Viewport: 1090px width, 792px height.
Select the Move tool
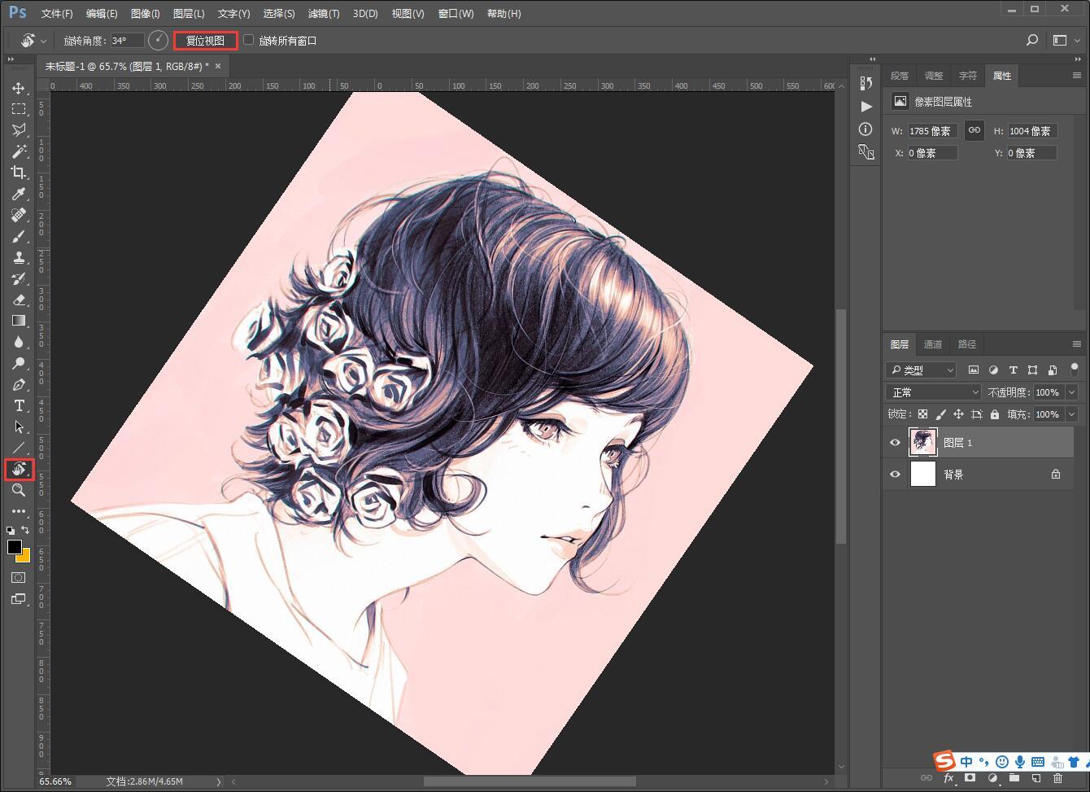pyautogui.click(x=18, y=88)
